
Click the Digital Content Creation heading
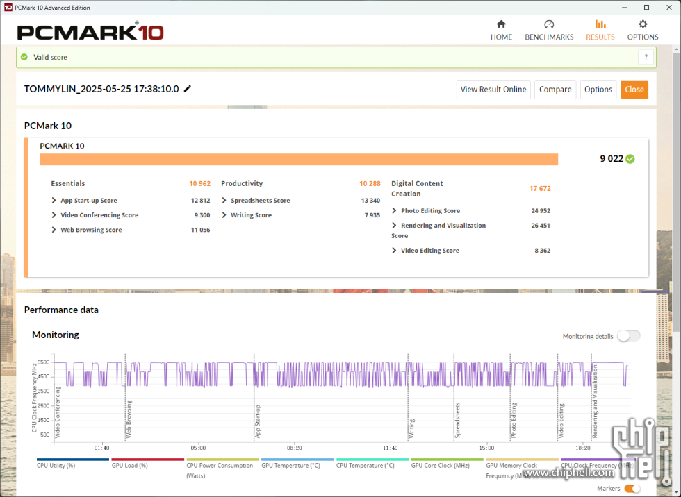click(x=417, y=189)
